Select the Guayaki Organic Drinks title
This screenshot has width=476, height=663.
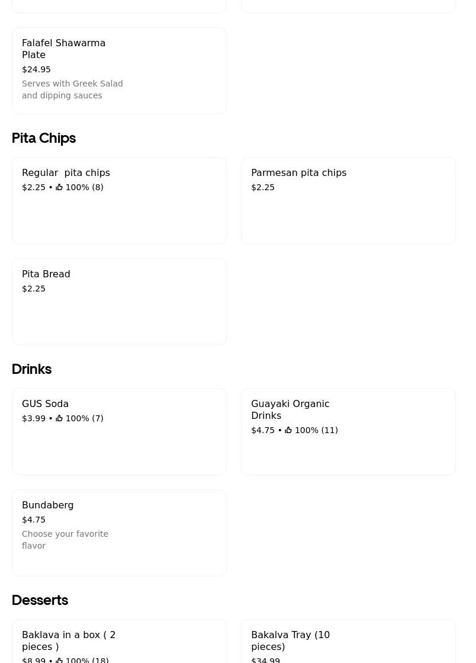click(290, 409)
